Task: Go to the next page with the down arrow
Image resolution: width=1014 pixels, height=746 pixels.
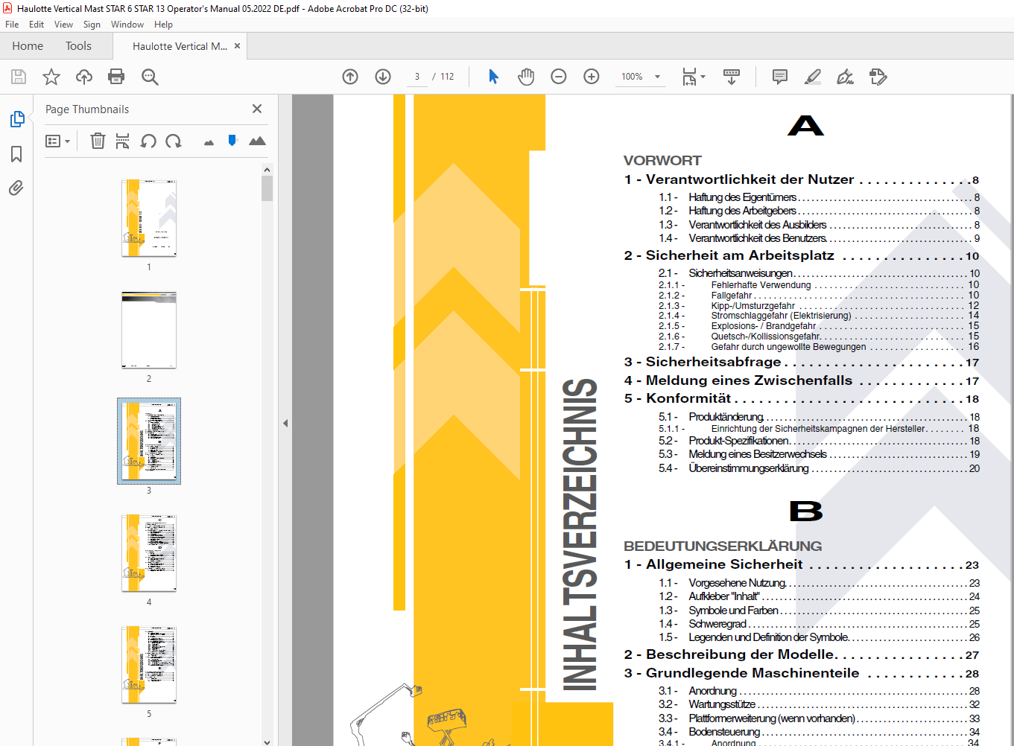Action: click(x=383, y=77)
